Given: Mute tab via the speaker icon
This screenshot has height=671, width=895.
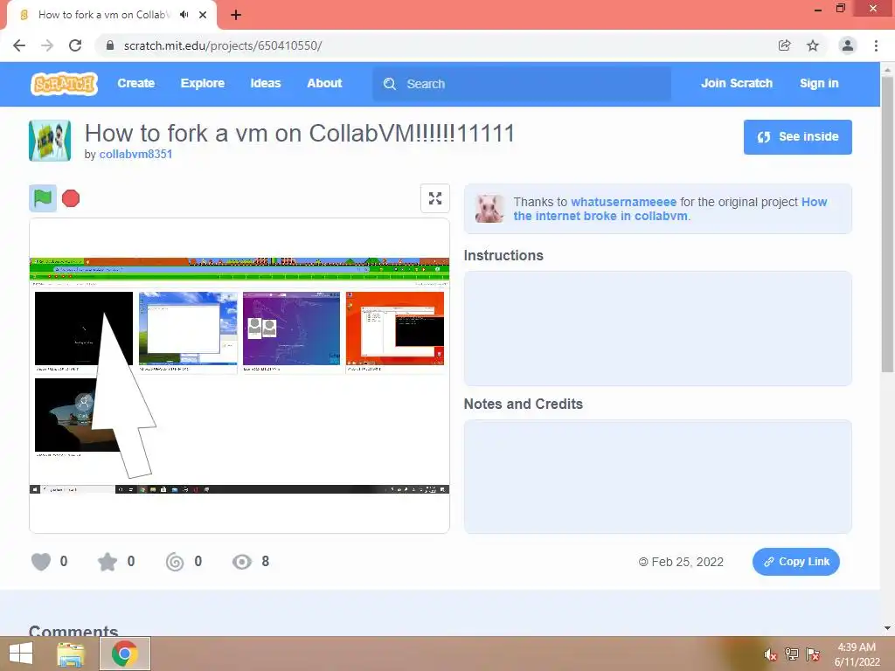Looking at the screenshot, I should point(184,15).
